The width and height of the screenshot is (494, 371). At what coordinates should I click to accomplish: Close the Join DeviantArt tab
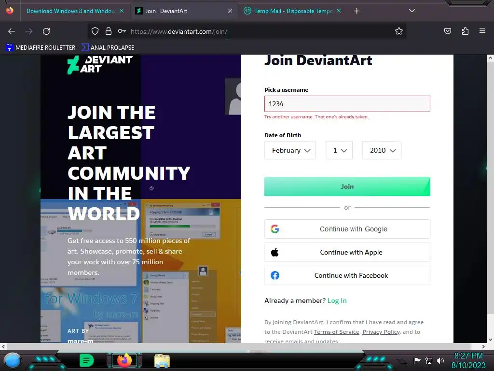coord(230,11)
